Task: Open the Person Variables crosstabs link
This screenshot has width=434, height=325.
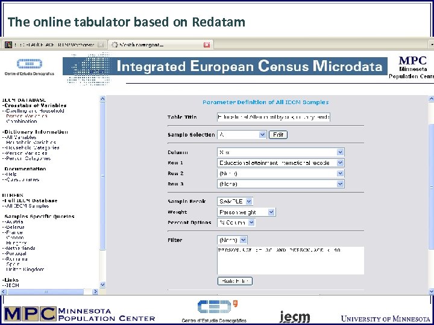Action: tap(27, 116)
